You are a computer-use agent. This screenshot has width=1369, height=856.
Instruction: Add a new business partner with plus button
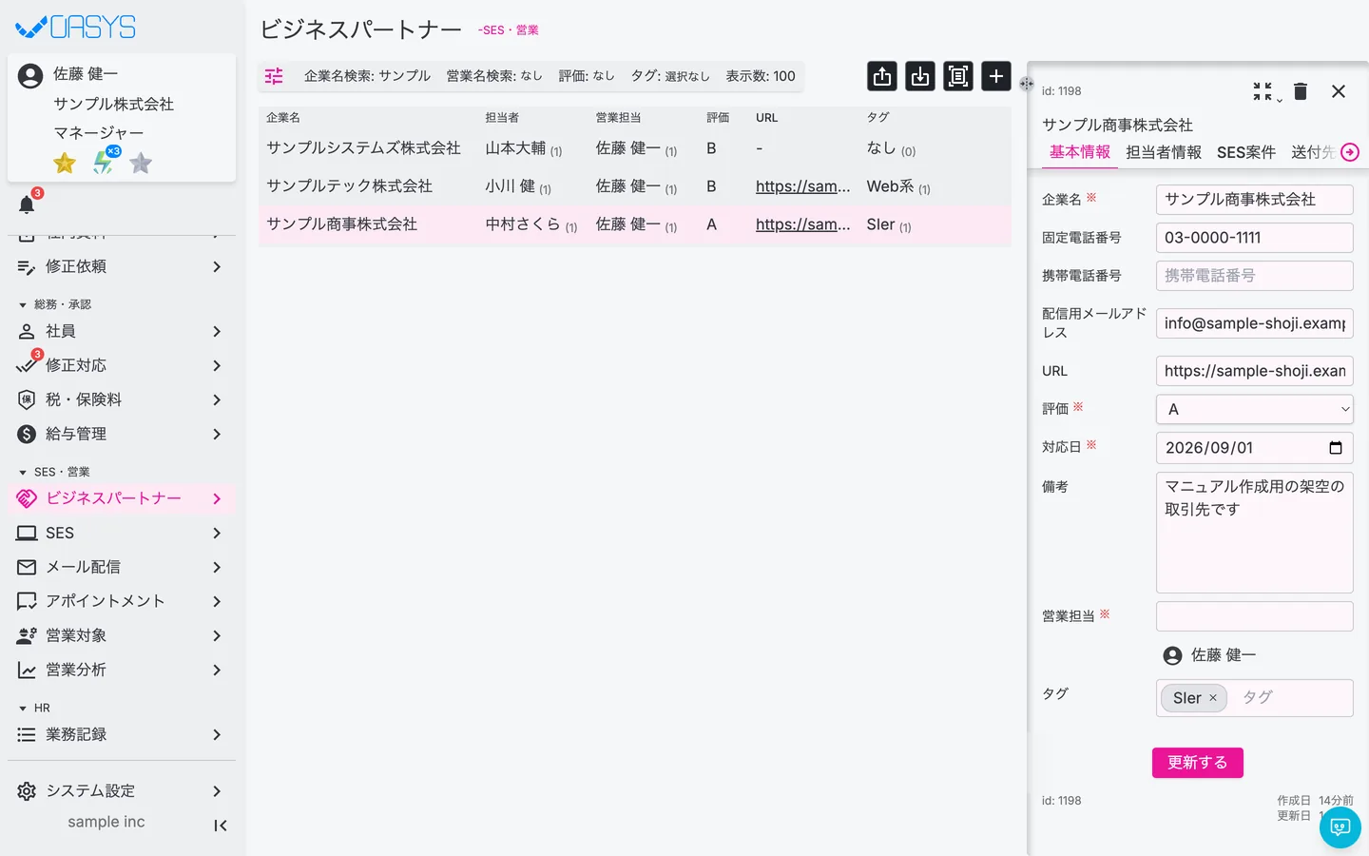point(996,76)
